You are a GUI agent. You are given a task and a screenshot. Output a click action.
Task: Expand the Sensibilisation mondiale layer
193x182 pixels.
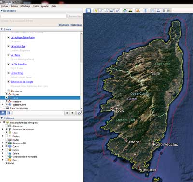pyautogui.click(x=3, y=156)
